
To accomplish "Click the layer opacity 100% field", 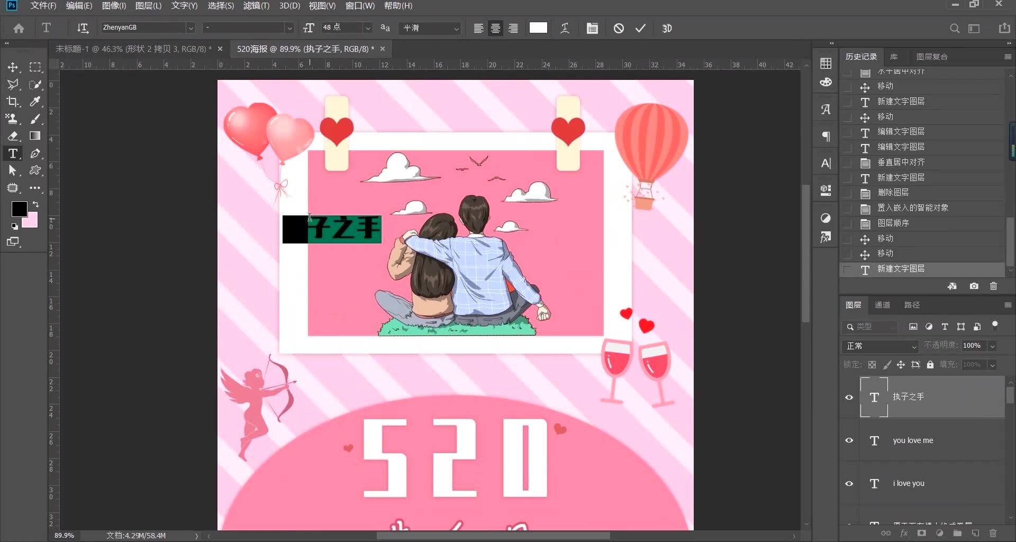I will tap(972, 346).
